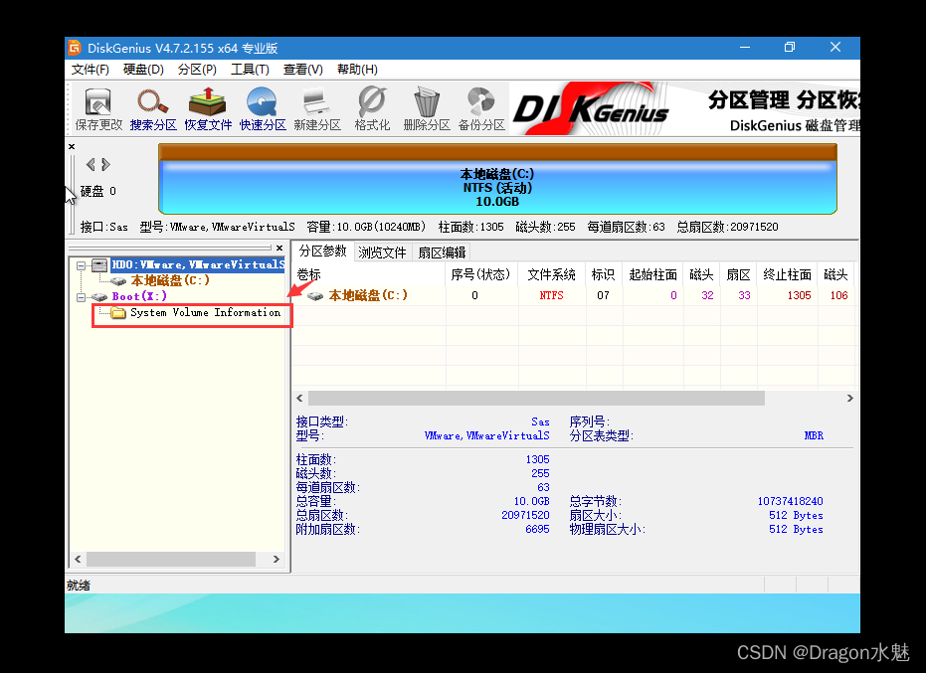Click the 1305 ending cylinder cell
This screenshot has height=673, width=926.
click(799, 296)
